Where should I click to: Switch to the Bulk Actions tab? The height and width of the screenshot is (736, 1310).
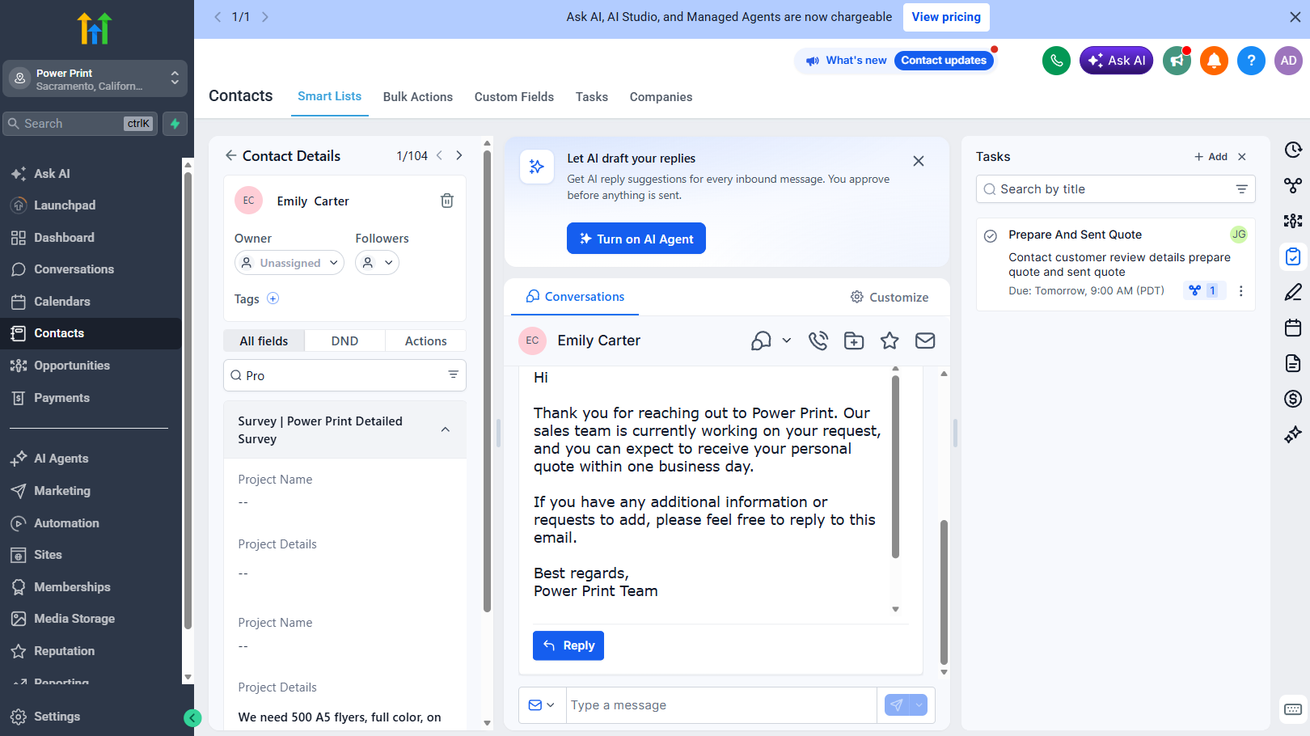click(418, 97)
